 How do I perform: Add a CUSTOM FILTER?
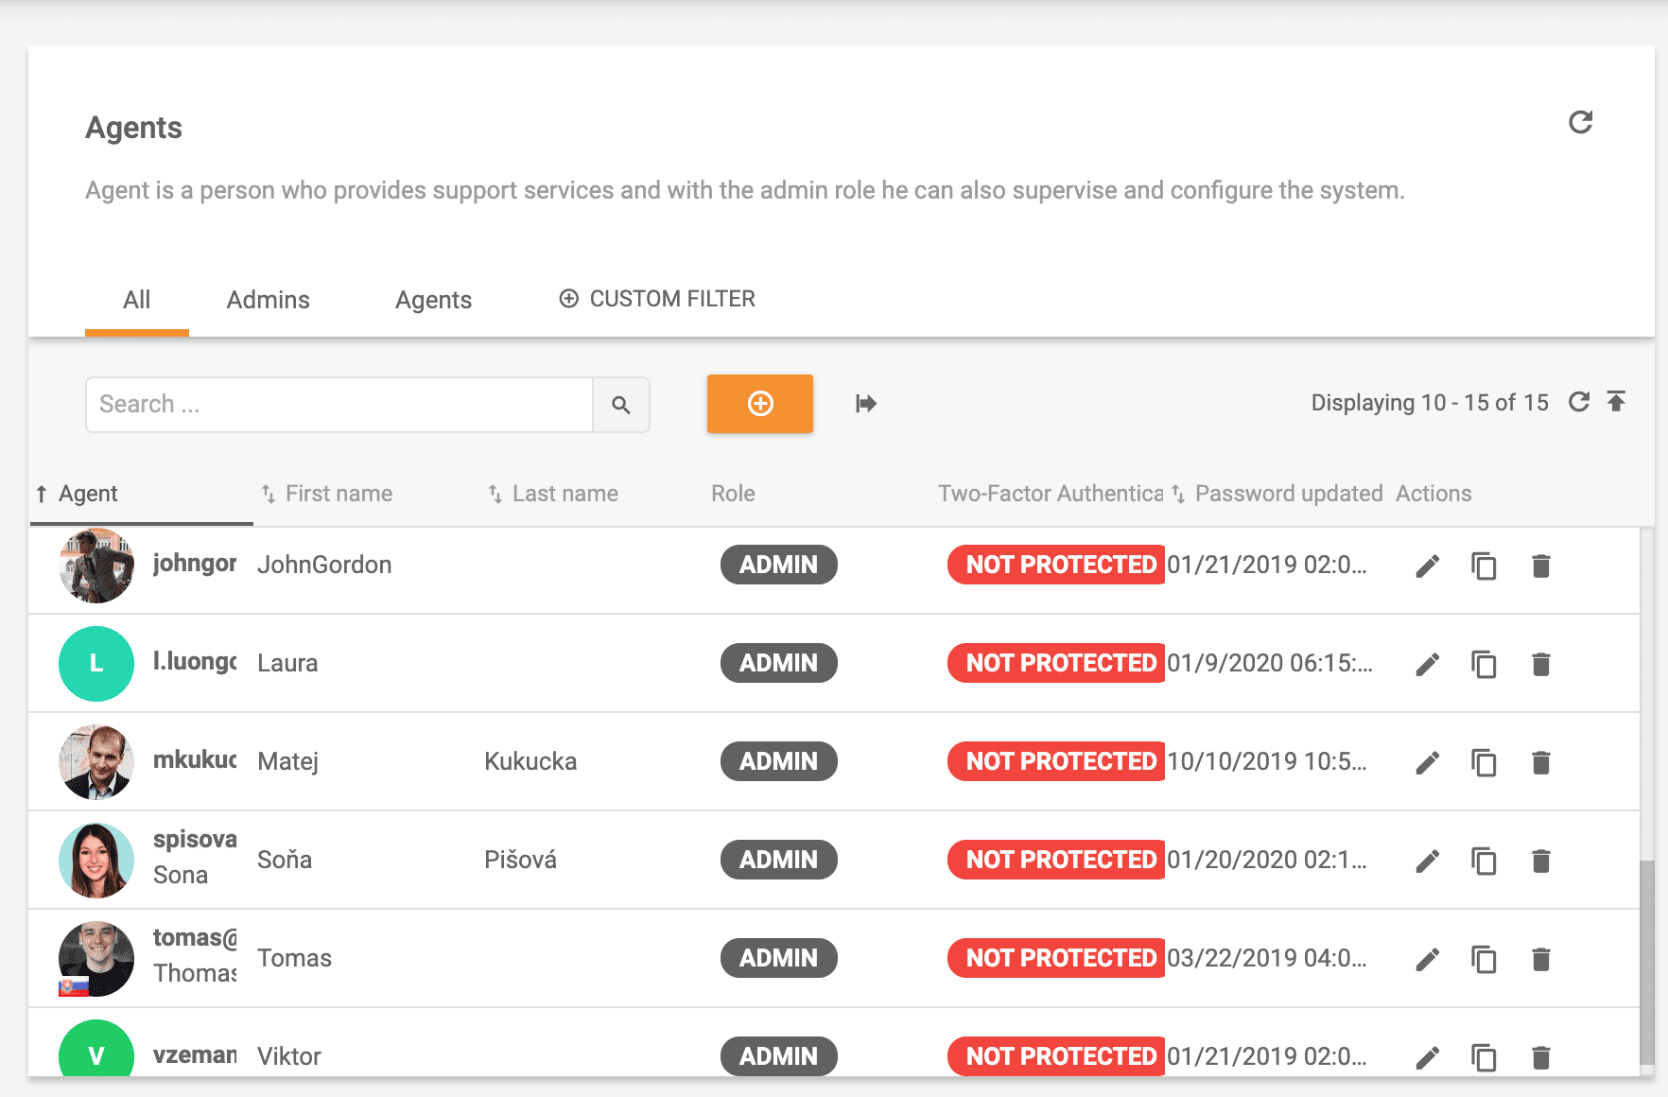click(x=657, y=299)
